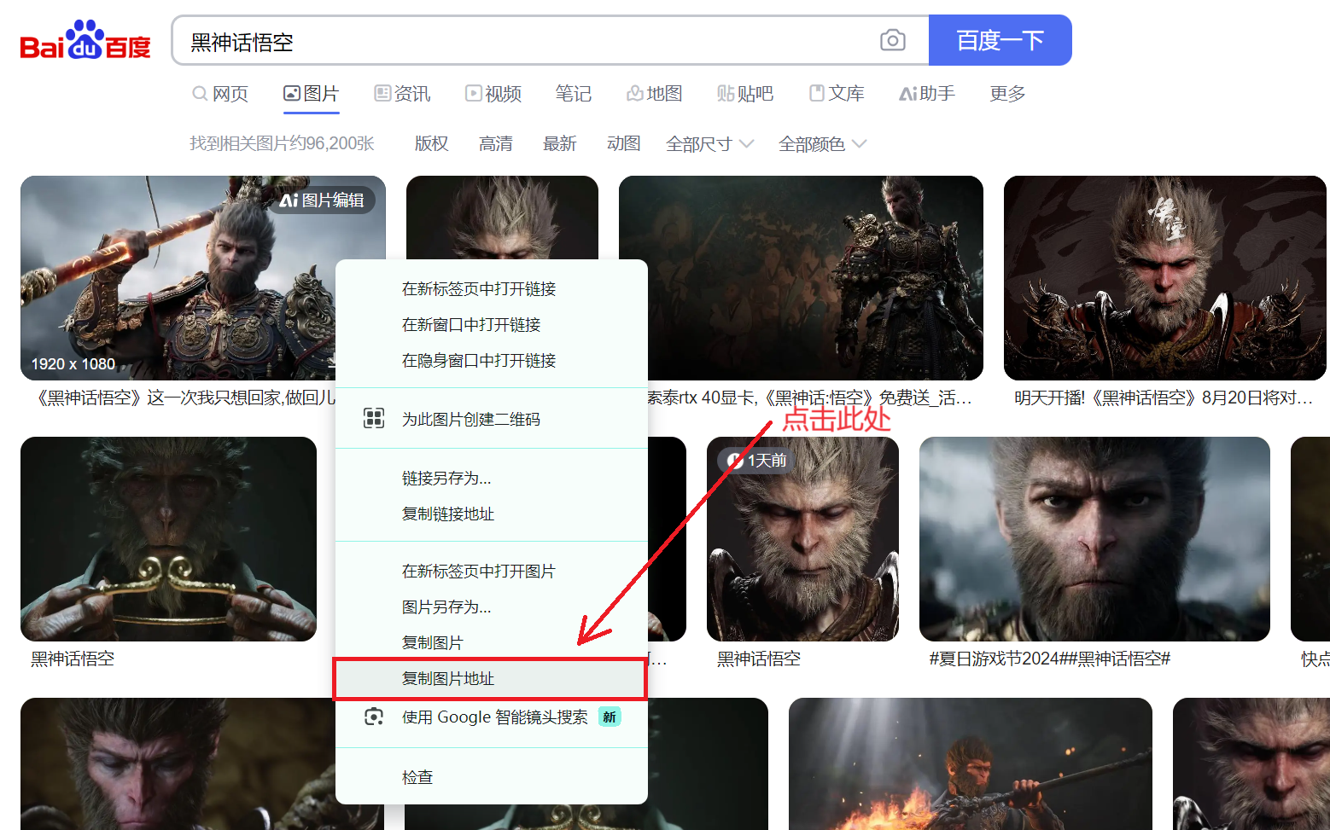Expand the 全部颜色 dropdown

822,144
